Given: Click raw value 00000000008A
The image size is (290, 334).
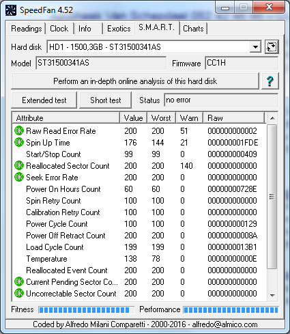Looking at the screenshot, I should [x=233, y=236].
